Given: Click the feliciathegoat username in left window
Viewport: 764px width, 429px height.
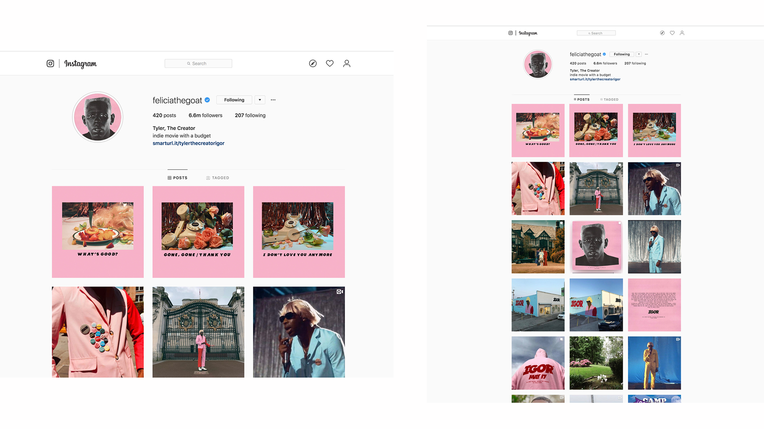Looking at the screenshot, I should (177, 100).
